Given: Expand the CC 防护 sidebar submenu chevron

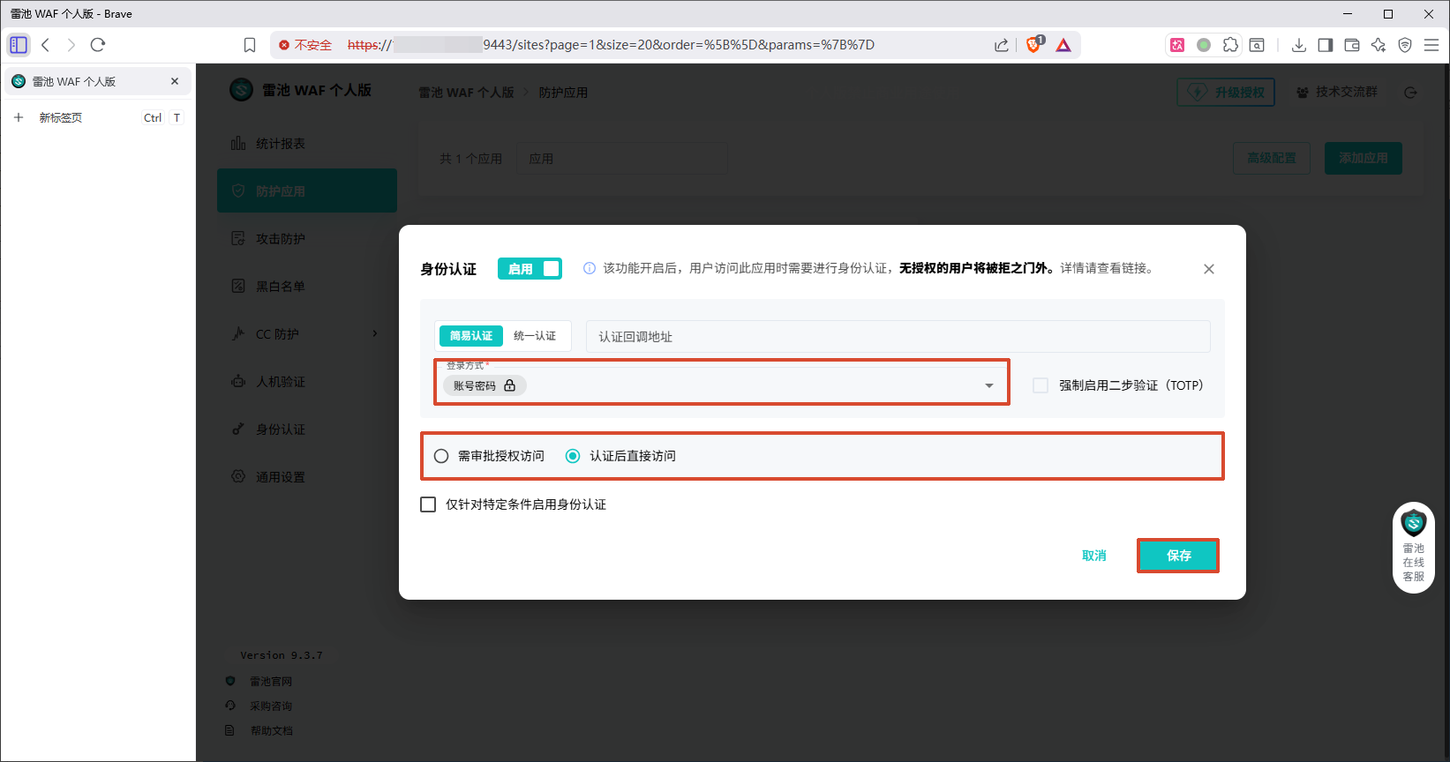Looking at the screenshot, I should tap(375, 333).
